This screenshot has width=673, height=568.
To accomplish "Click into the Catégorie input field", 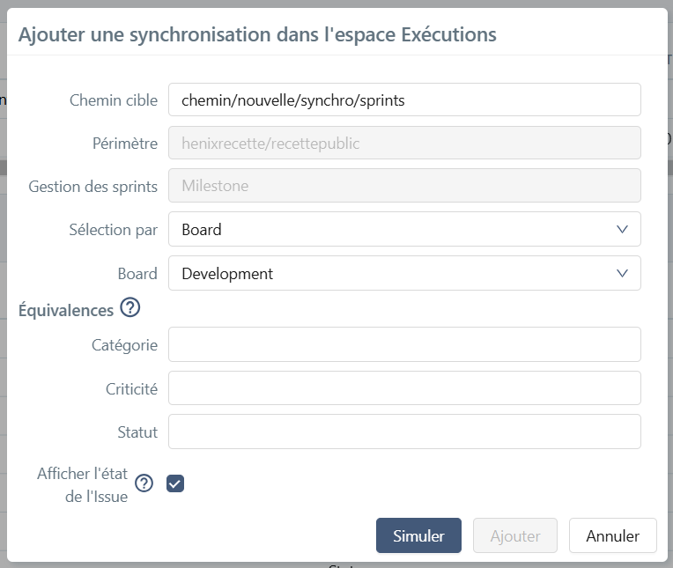I will (403, 344).
